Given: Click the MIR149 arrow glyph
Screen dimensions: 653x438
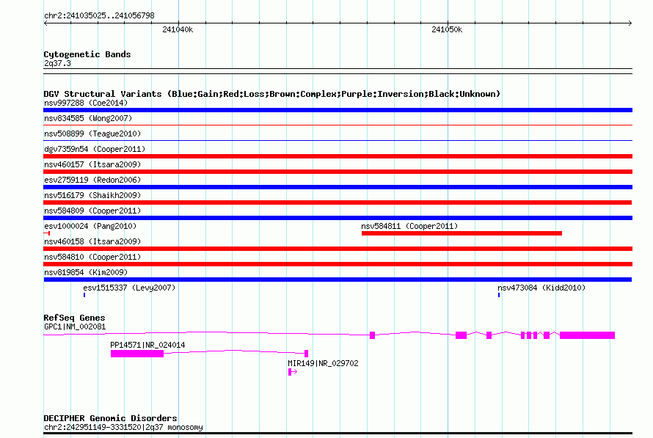Looking at the screenshot, I should [x=292, y=372].
